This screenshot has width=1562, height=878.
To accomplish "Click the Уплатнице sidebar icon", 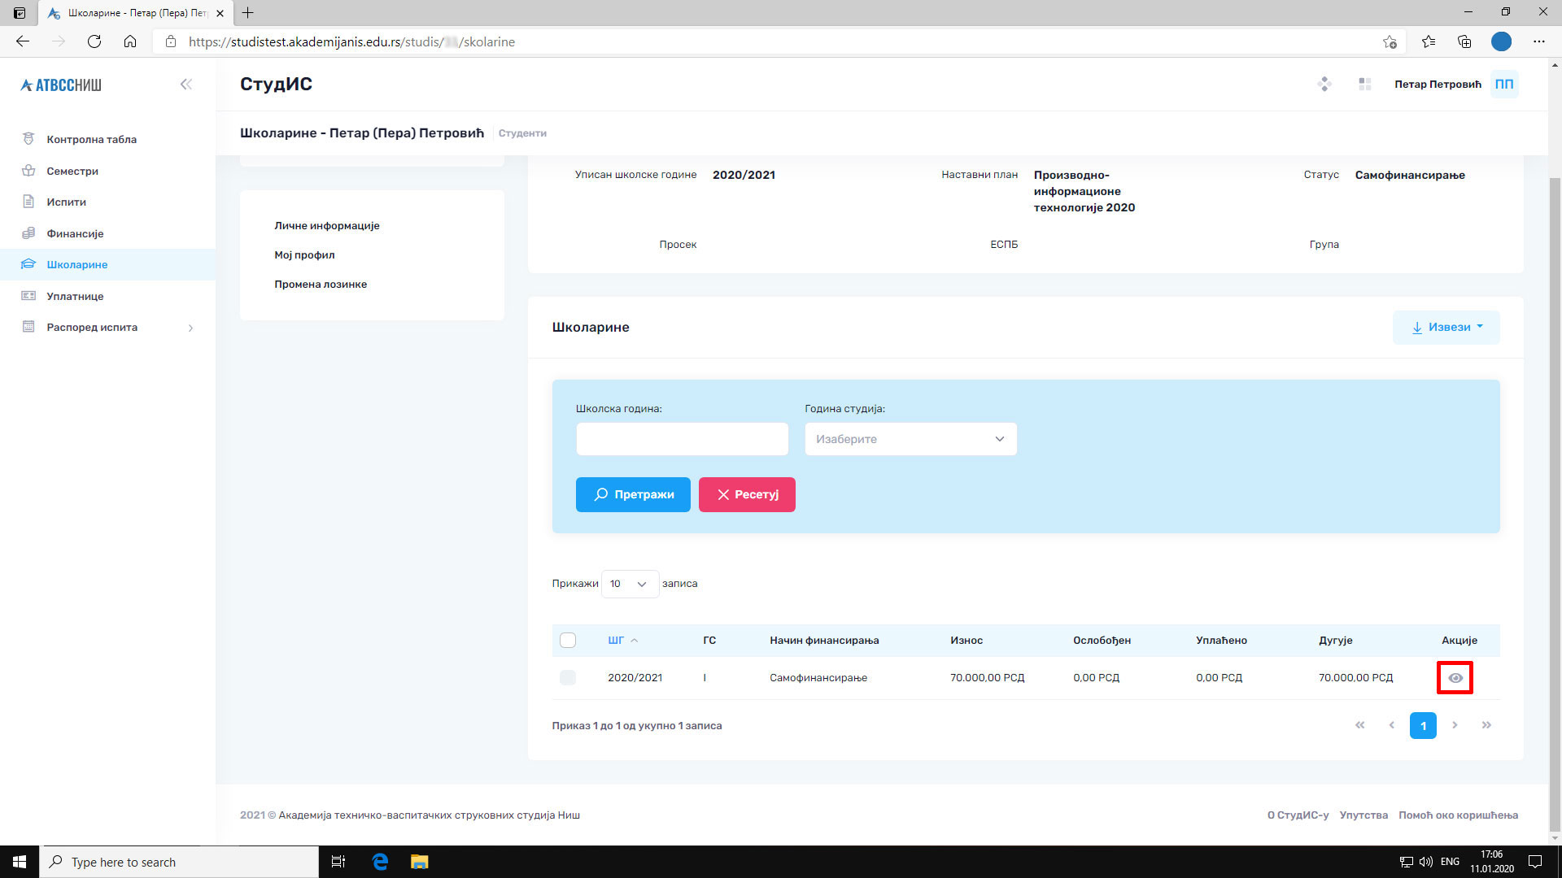I will point(28,296).
